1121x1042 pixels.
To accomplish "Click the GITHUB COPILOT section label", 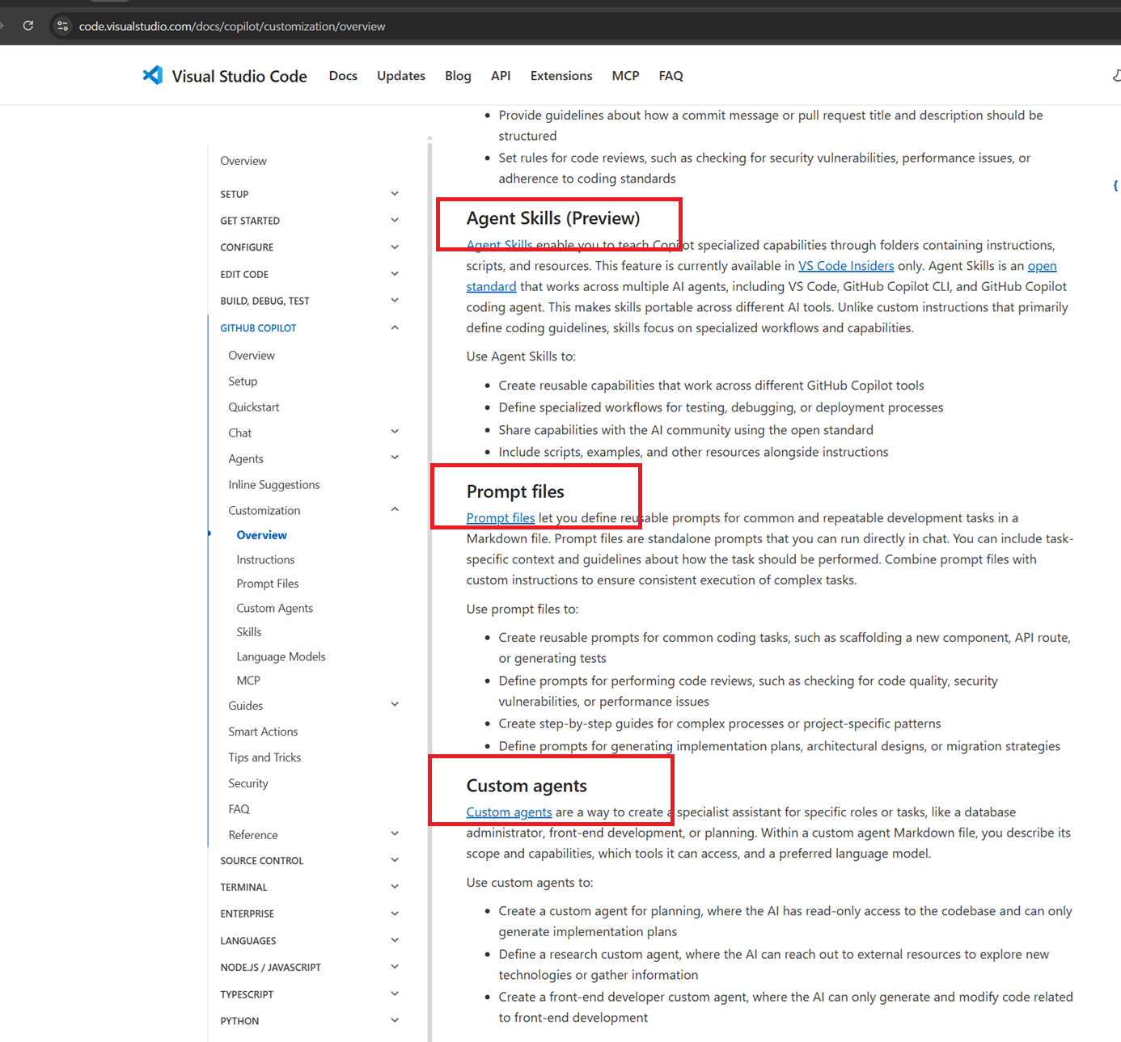I will 258,328.
